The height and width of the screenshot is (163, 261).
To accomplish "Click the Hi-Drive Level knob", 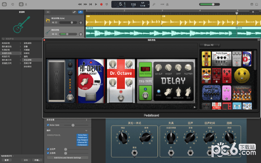I will coord(84,82).
